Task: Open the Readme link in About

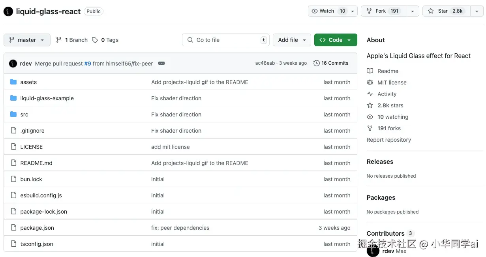Action: 388,71
